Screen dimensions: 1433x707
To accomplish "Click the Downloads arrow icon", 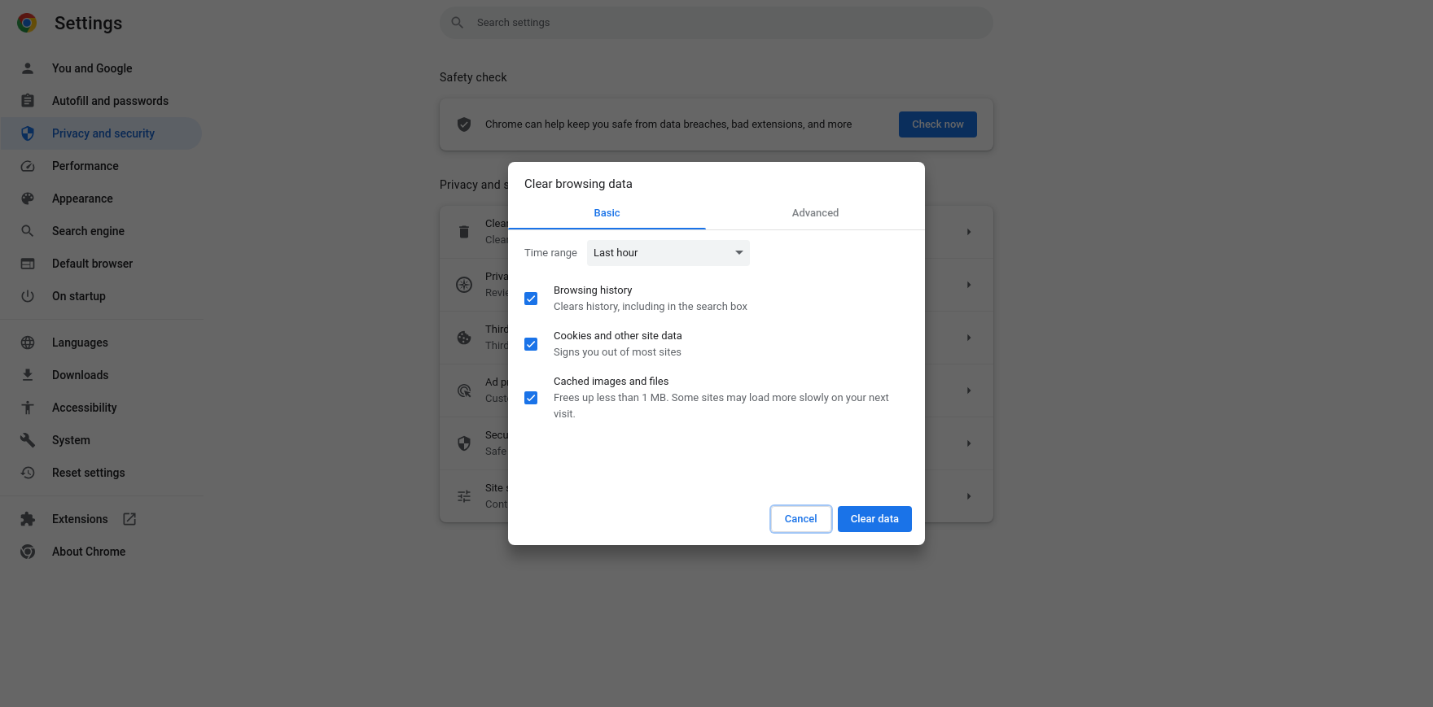I will (28, 375).
